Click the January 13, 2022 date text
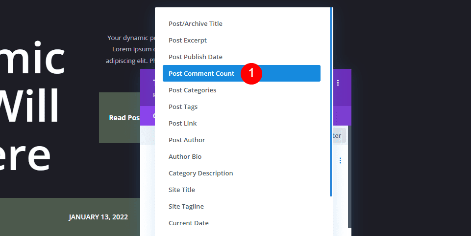 (99, 217)
